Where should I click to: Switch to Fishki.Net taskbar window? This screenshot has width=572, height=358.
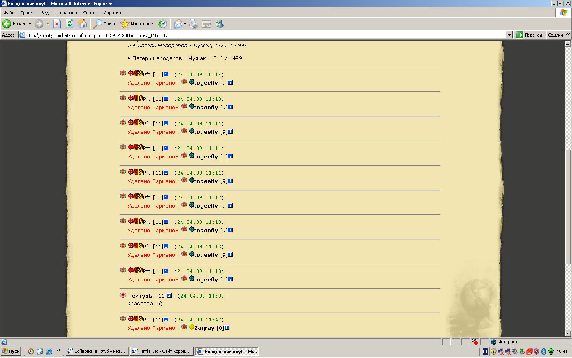162,351
